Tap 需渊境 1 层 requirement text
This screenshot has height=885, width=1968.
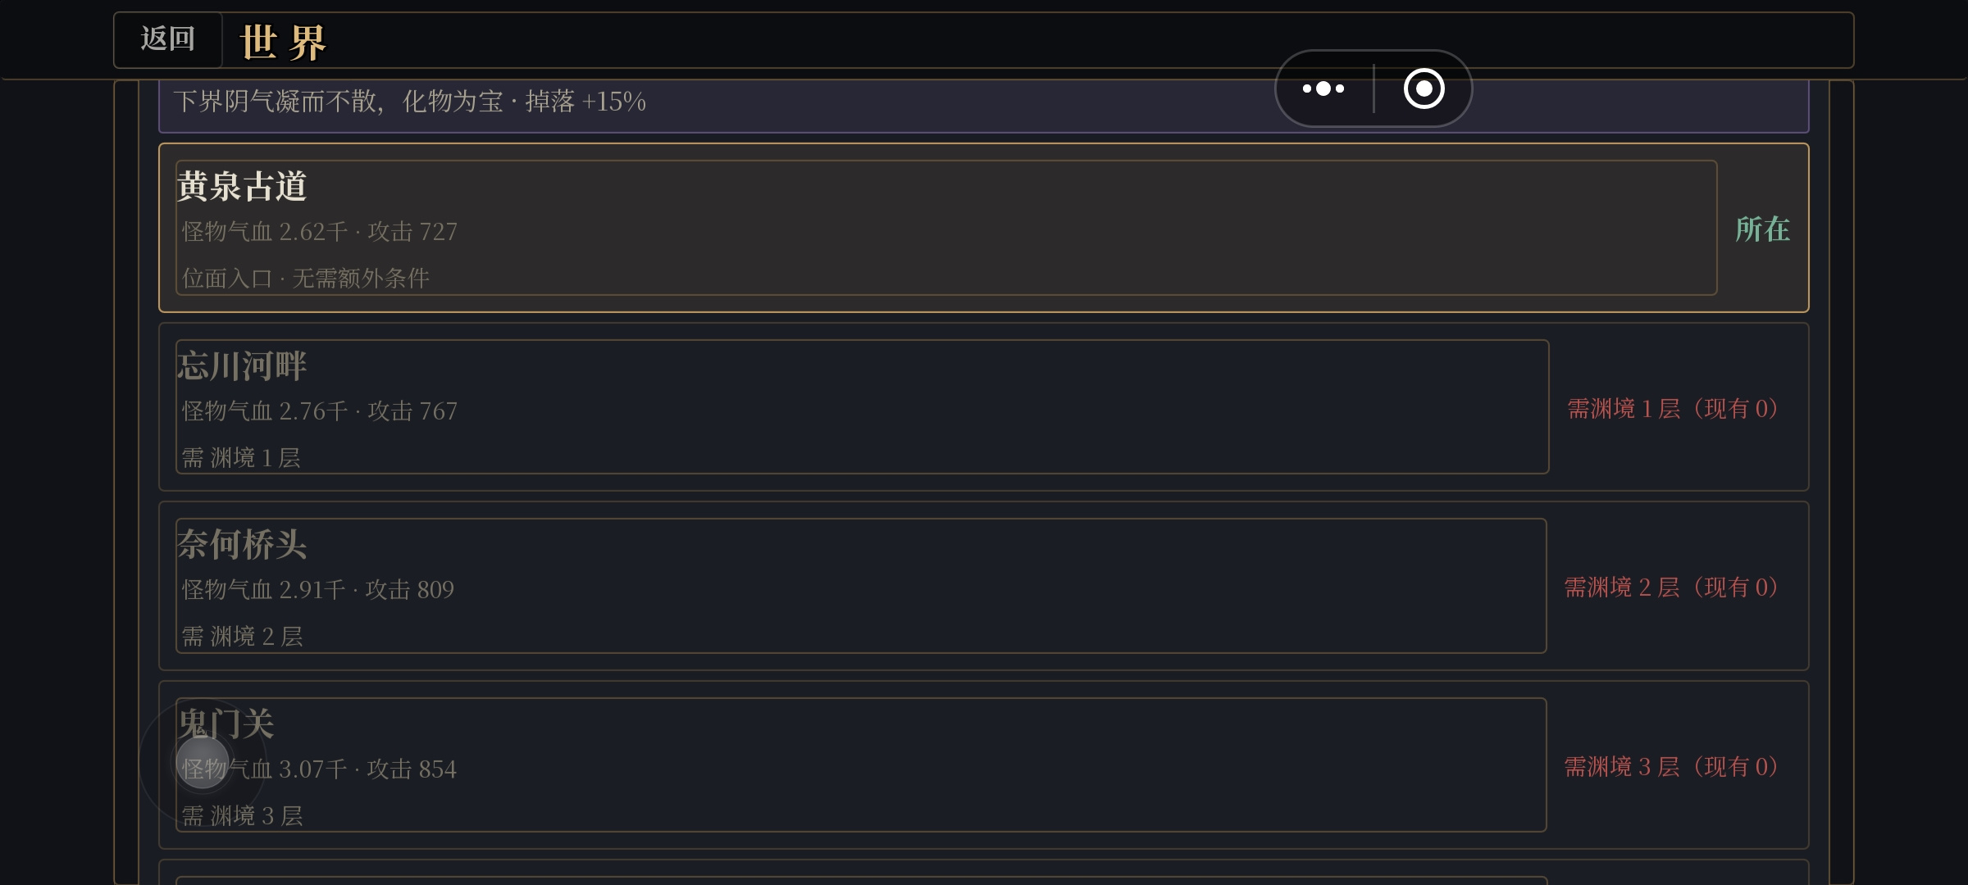1673,408
